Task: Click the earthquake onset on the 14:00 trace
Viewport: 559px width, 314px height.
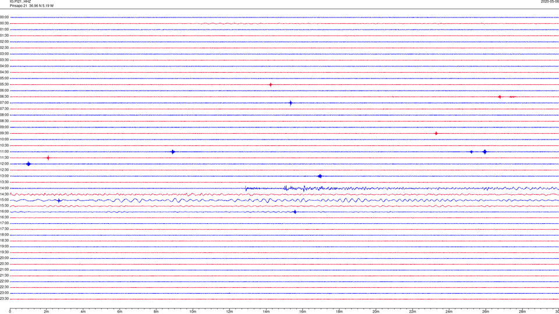Action: click(246, 188)
